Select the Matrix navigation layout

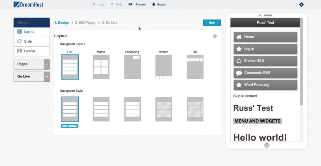coord(101,67)
